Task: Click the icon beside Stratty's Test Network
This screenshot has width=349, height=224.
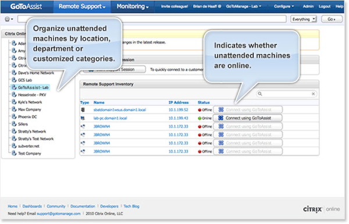Action: point(14,138)
